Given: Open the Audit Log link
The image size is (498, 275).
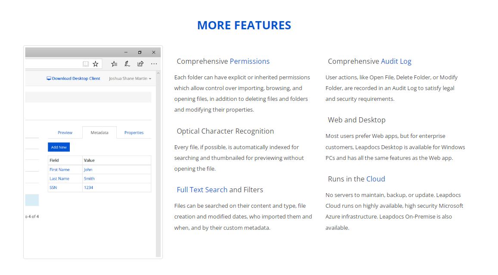Looking at the screenshot, I should (396, 61).
